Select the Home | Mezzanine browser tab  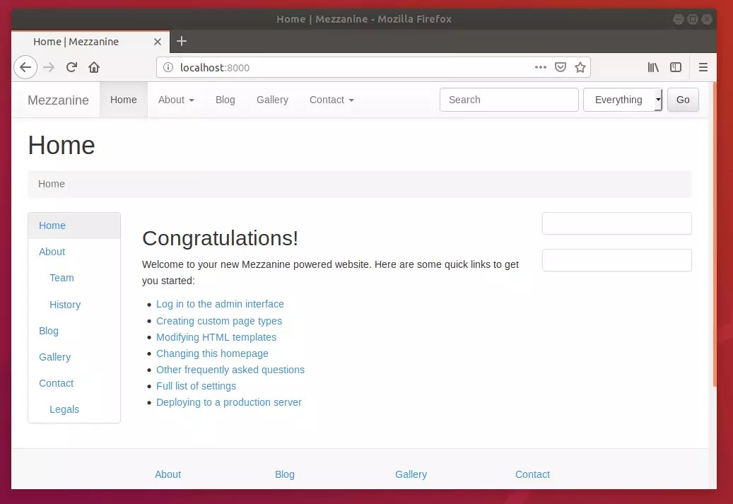click(x=78, y=42)
